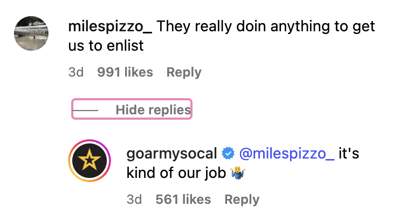
Task: Open goarmysocal story via gradient ring
Action: (x=90, y=160)
